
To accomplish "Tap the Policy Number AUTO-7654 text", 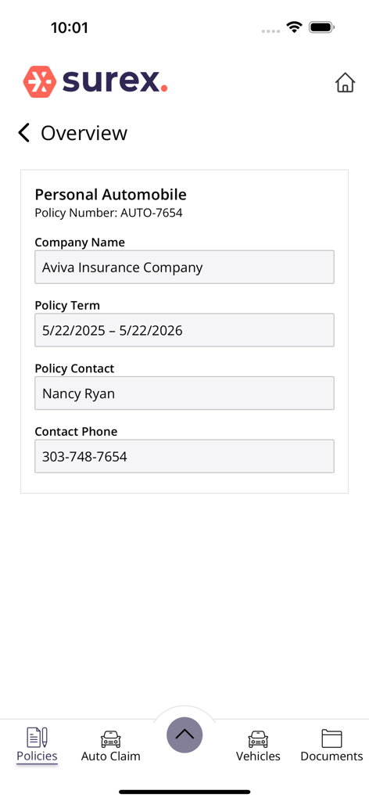I will tap(109, 213).
